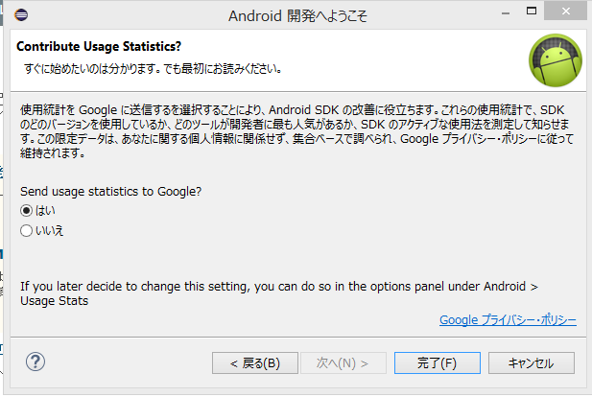Click the title text Android 開発へようこそ
This screenshot has width=592, height=397.
click(x=297, y=16)
